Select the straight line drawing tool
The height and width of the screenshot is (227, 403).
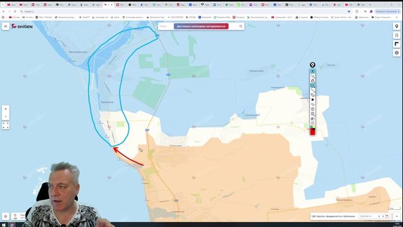pyautogui.click(x=312, y=90)
